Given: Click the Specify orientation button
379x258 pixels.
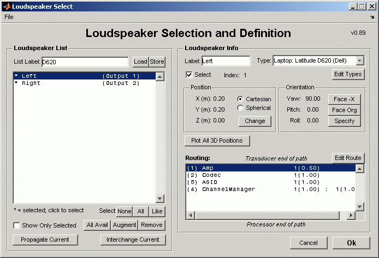Looking at the screenshot, I should click(x=344, y=121).
